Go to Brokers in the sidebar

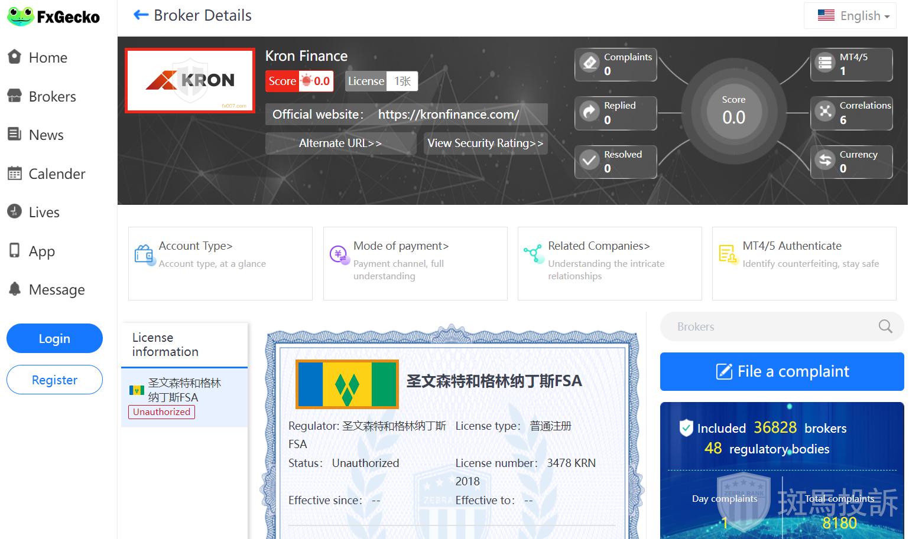click(52, 97)
